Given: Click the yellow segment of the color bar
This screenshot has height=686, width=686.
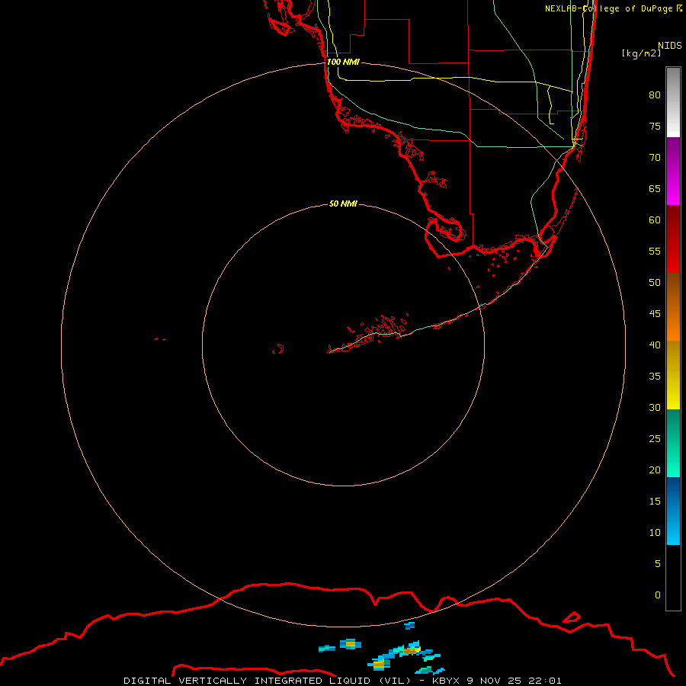Looking at the screenshot, I should tap(673, 375).
